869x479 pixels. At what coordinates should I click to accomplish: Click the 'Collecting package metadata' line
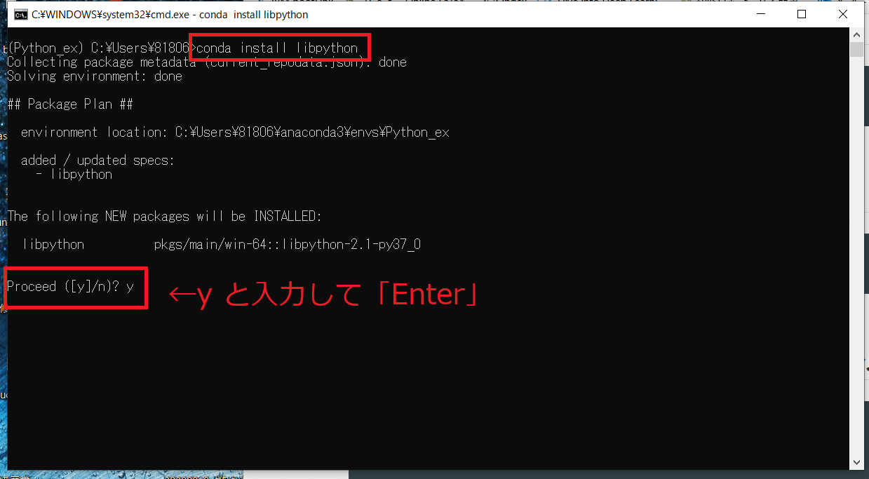(207, 62)
